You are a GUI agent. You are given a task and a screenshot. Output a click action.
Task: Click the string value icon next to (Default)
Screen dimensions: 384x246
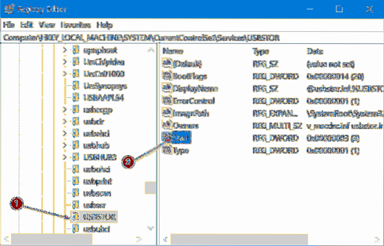click(x=167, y=64)
